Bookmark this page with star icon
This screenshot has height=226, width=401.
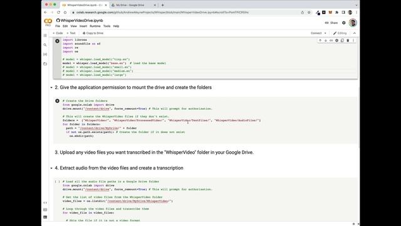pos(309,13)
